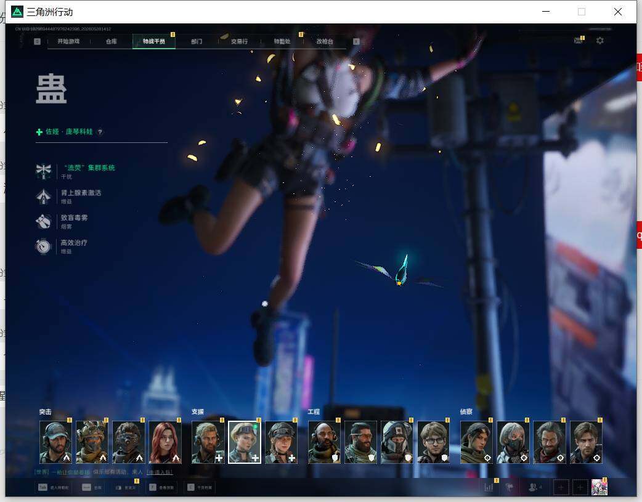Open the 部门 tab
Image resolution: width=642 pixels, height=502 pixels.
click(197, 41)
